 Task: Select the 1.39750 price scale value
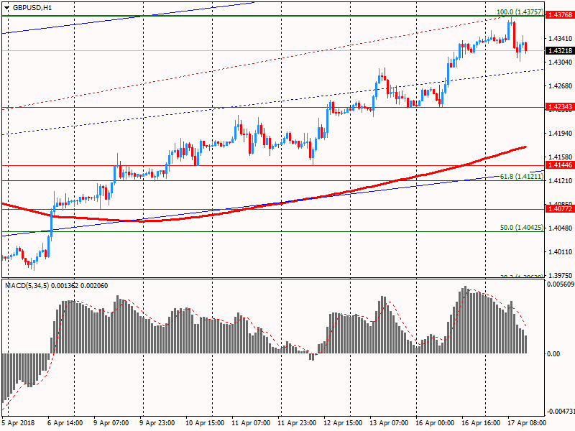(561, 276)
